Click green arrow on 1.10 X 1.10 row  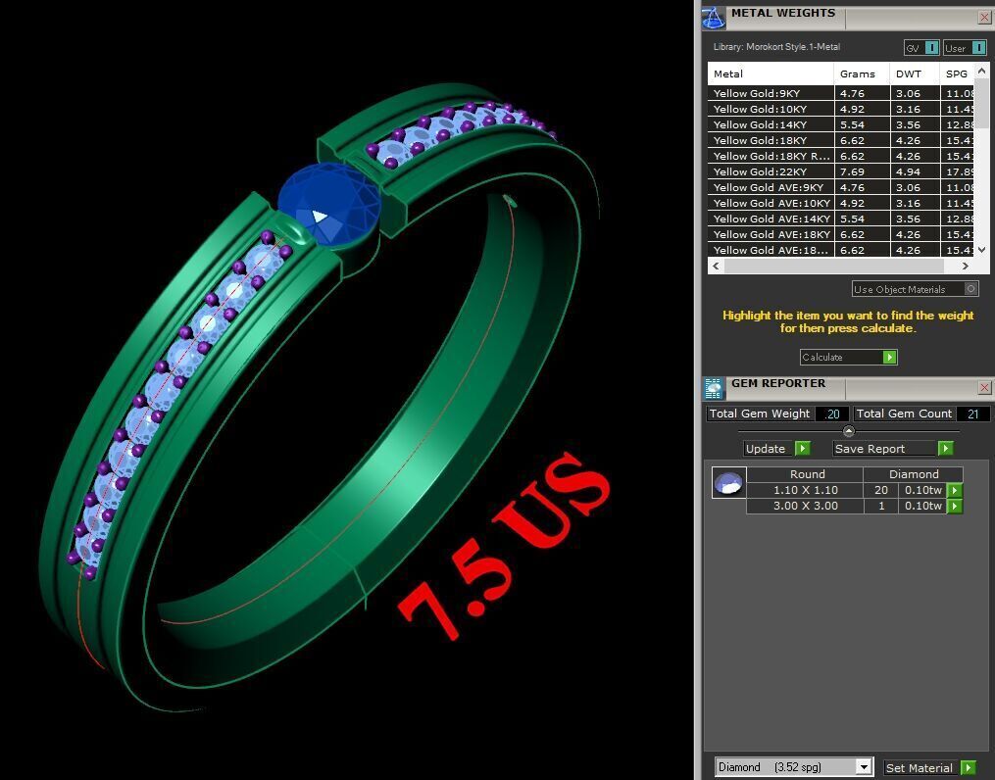tap(955, 490)
